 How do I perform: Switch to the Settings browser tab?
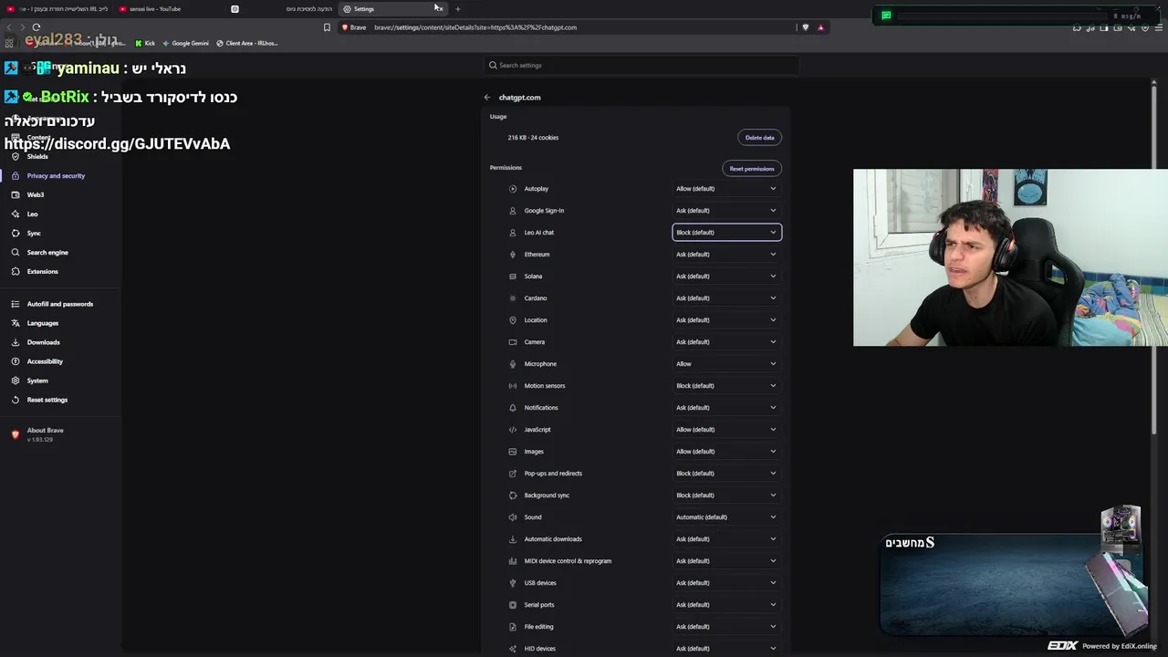coord(392,9)
